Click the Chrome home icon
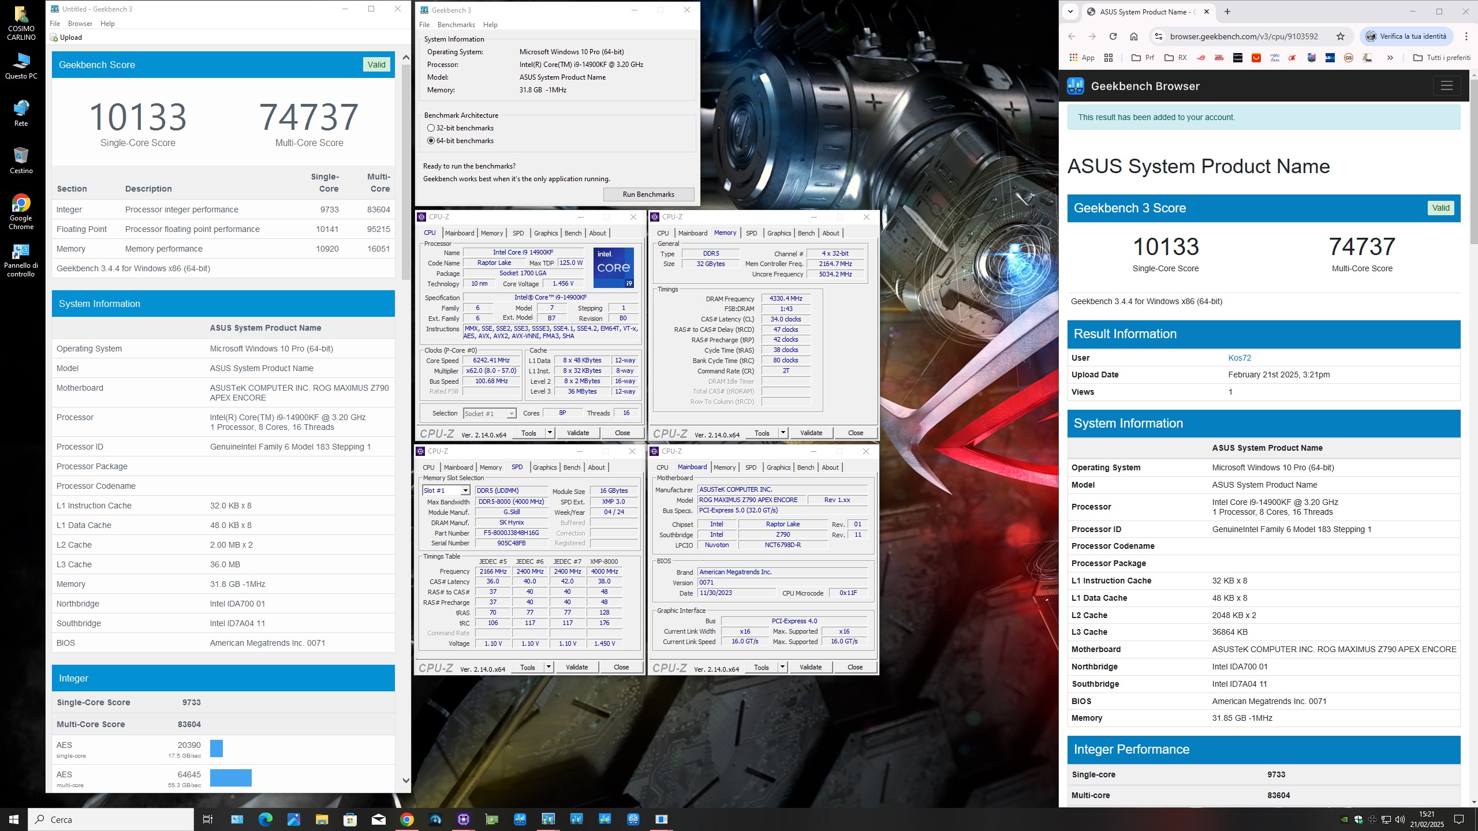Viewport: 1478px width, 831px height. point(1134,36)
